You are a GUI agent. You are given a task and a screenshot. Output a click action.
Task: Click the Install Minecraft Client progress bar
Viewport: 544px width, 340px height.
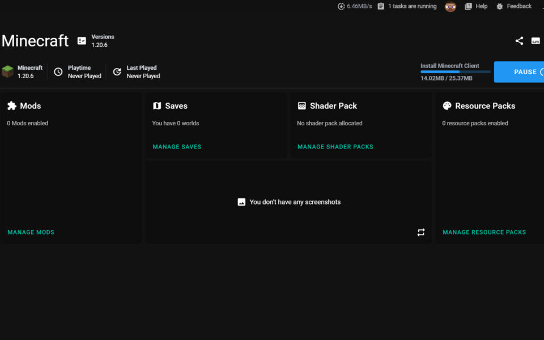point(455,72)
